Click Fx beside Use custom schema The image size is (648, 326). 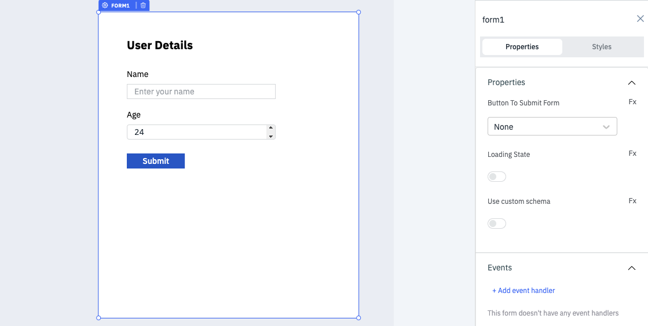[x=632, y=201]
